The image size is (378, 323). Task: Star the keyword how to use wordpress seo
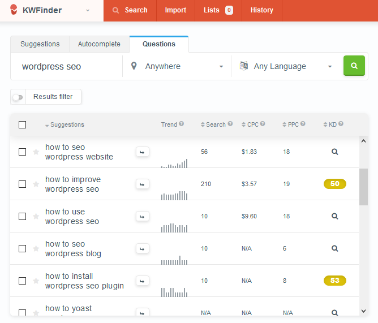point(36,216)
